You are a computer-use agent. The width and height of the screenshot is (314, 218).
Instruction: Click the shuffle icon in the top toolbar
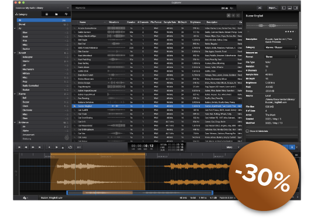260,8
